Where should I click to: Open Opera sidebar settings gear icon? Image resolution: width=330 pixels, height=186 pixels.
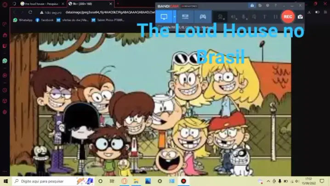point(5,112)
